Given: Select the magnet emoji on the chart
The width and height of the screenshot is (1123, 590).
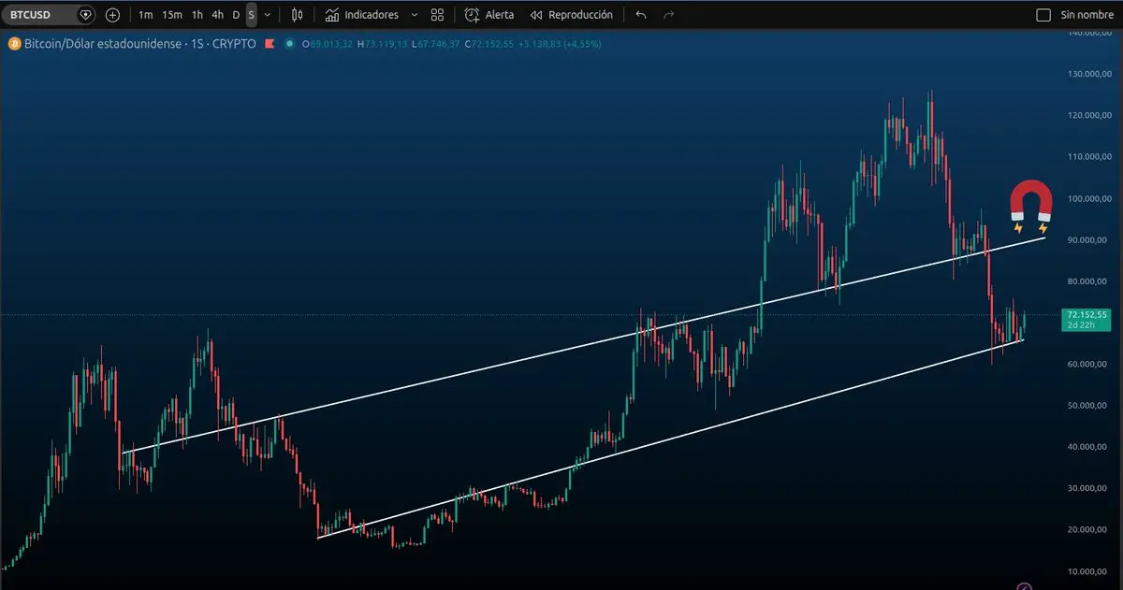Looking at the screenshot, I should (1030, 207).
